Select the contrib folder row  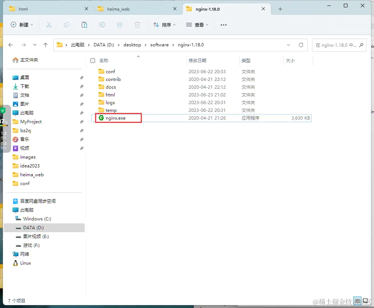202,79
